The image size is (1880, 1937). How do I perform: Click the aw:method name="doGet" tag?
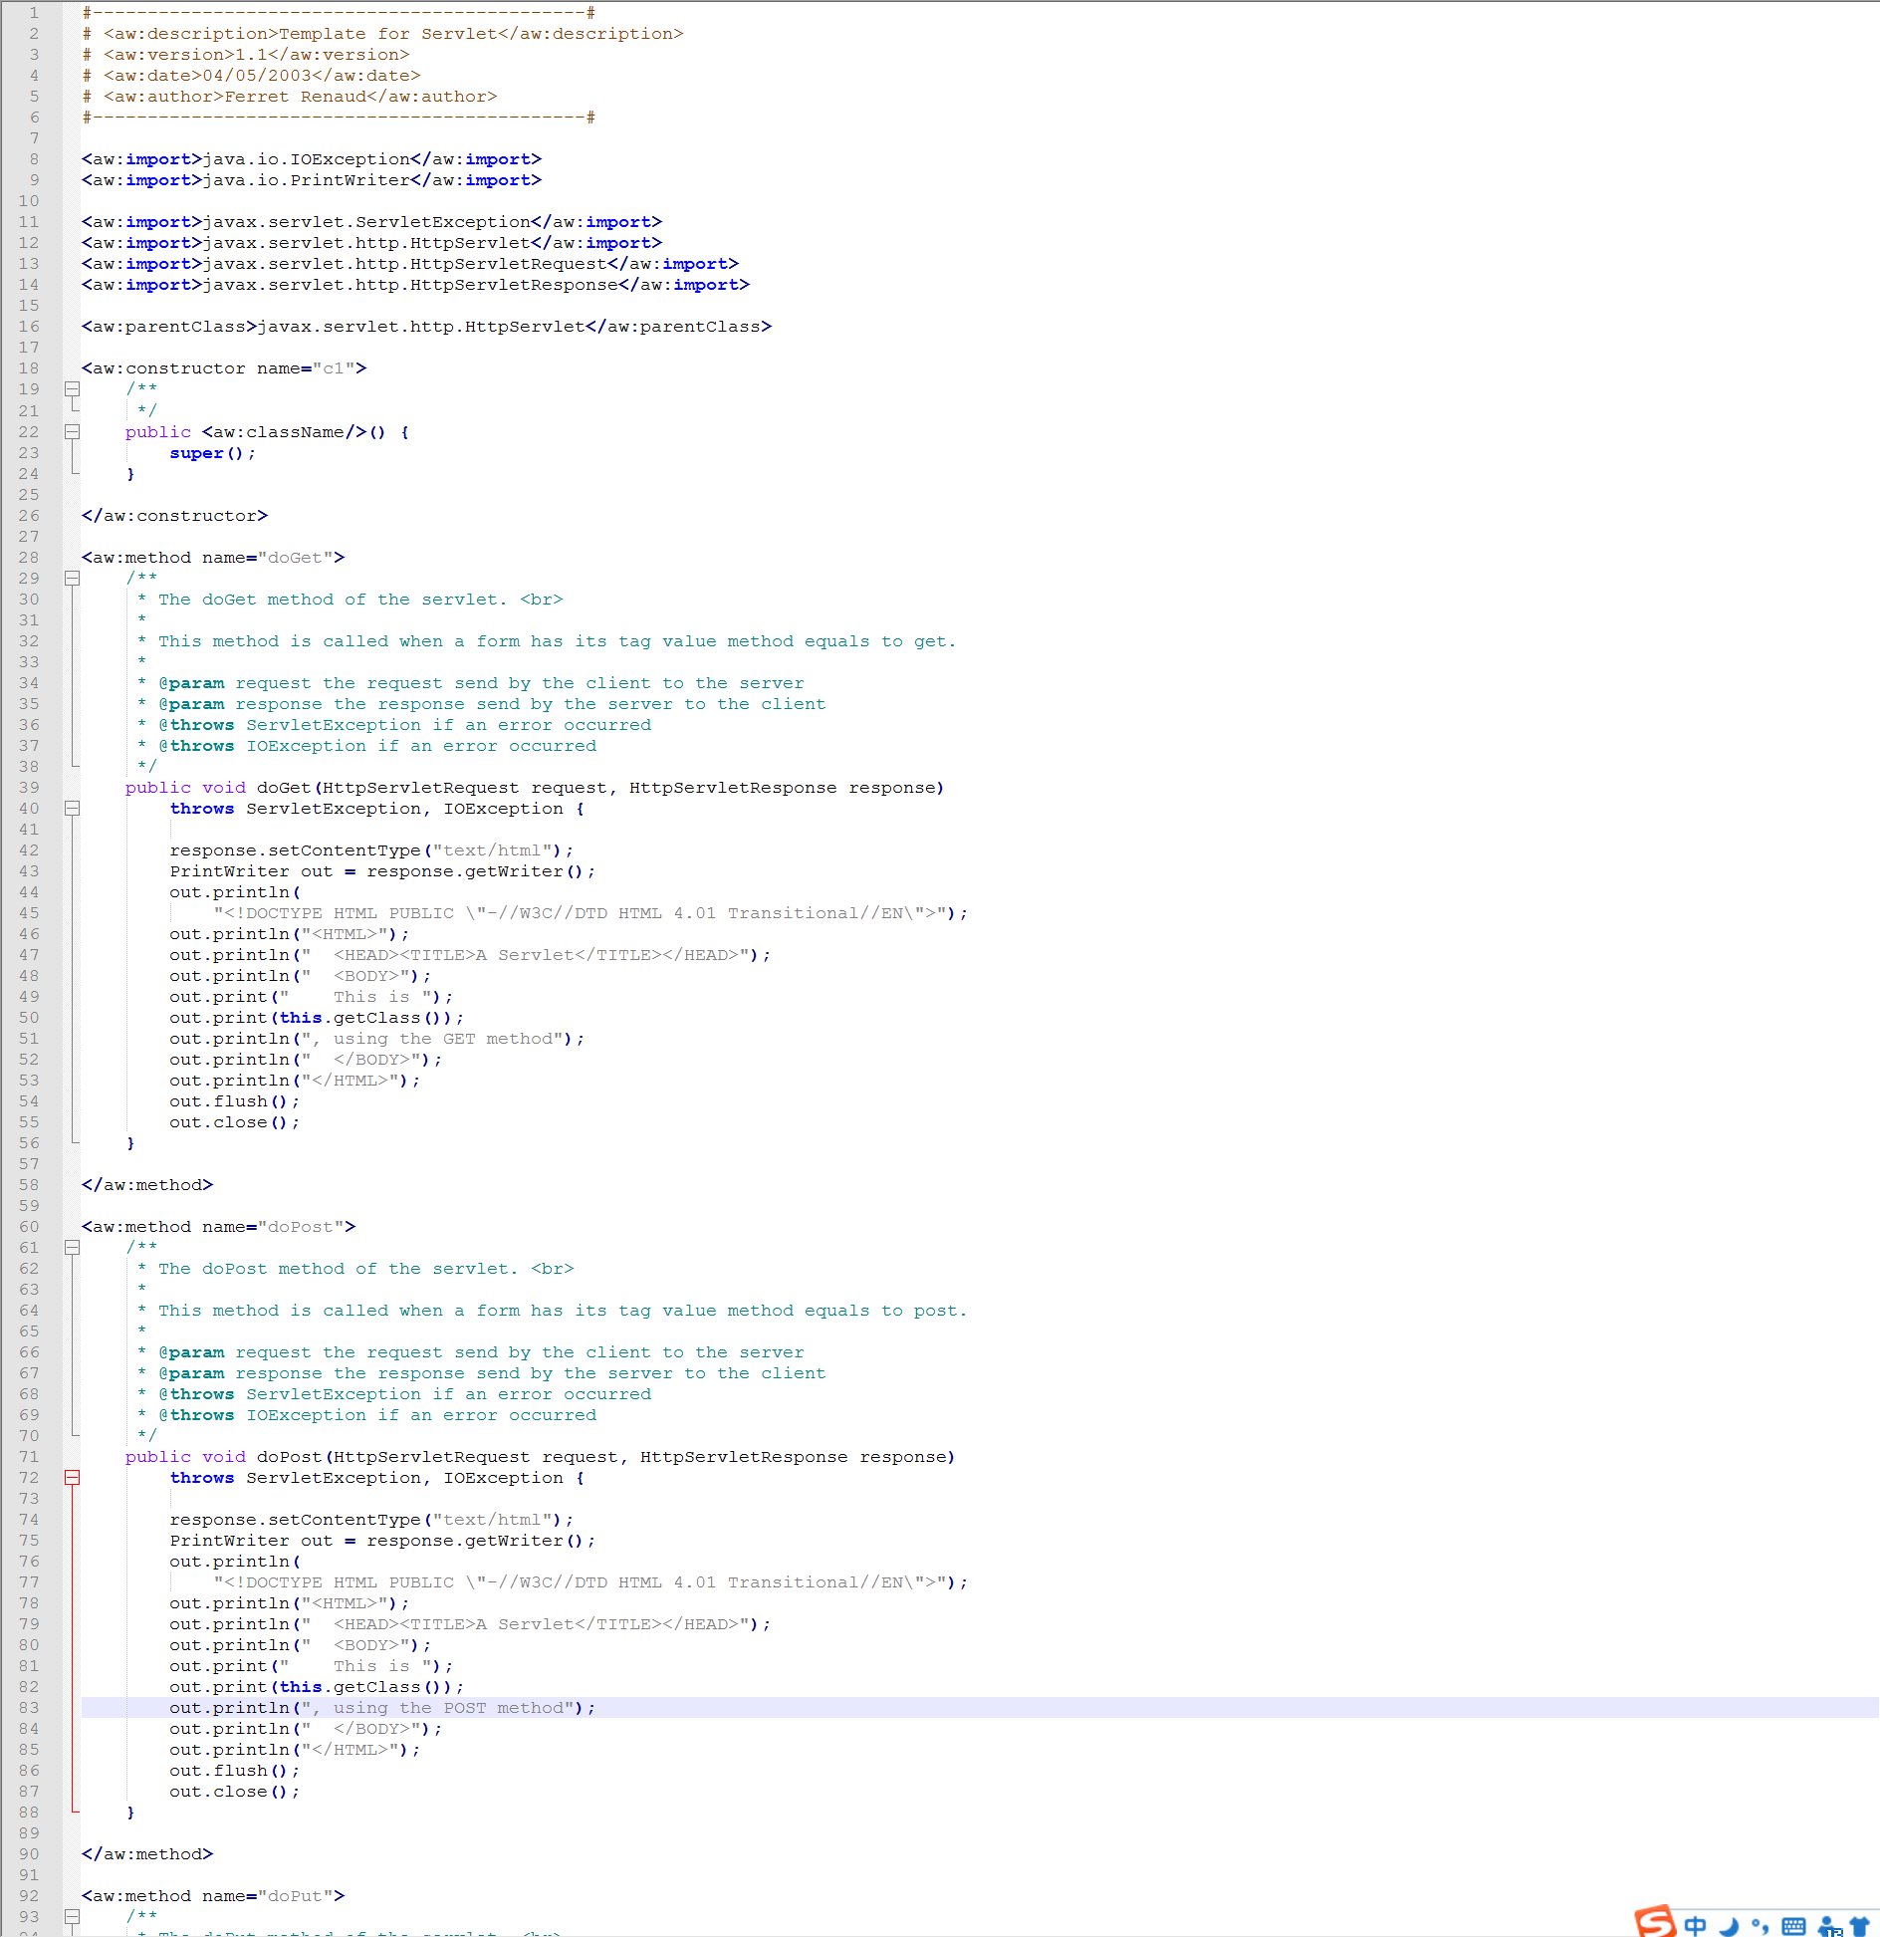click(x=213, y=558)
